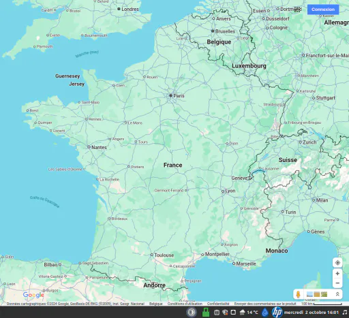349x318 pixels.
Task: Open the round gear-like taskbar icon
Action: 192,313
